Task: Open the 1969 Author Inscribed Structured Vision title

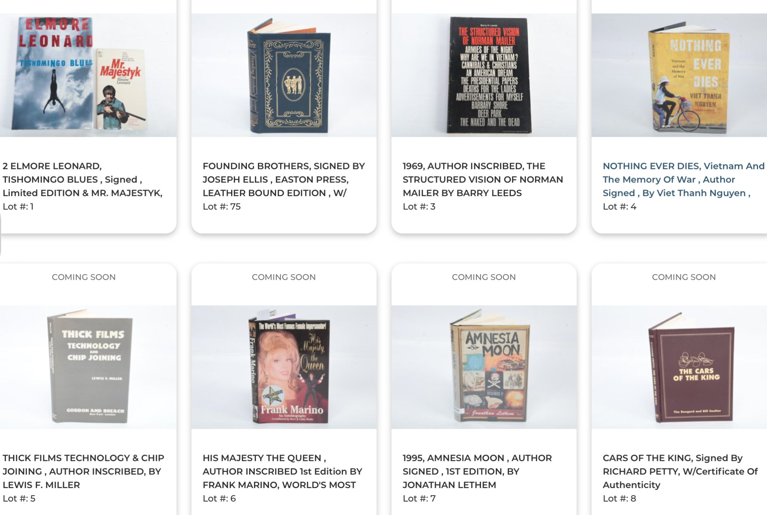Action: 483,180
